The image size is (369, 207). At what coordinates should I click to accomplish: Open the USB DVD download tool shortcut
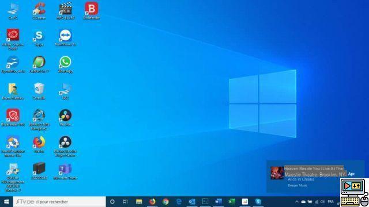(x=13, y=177)
